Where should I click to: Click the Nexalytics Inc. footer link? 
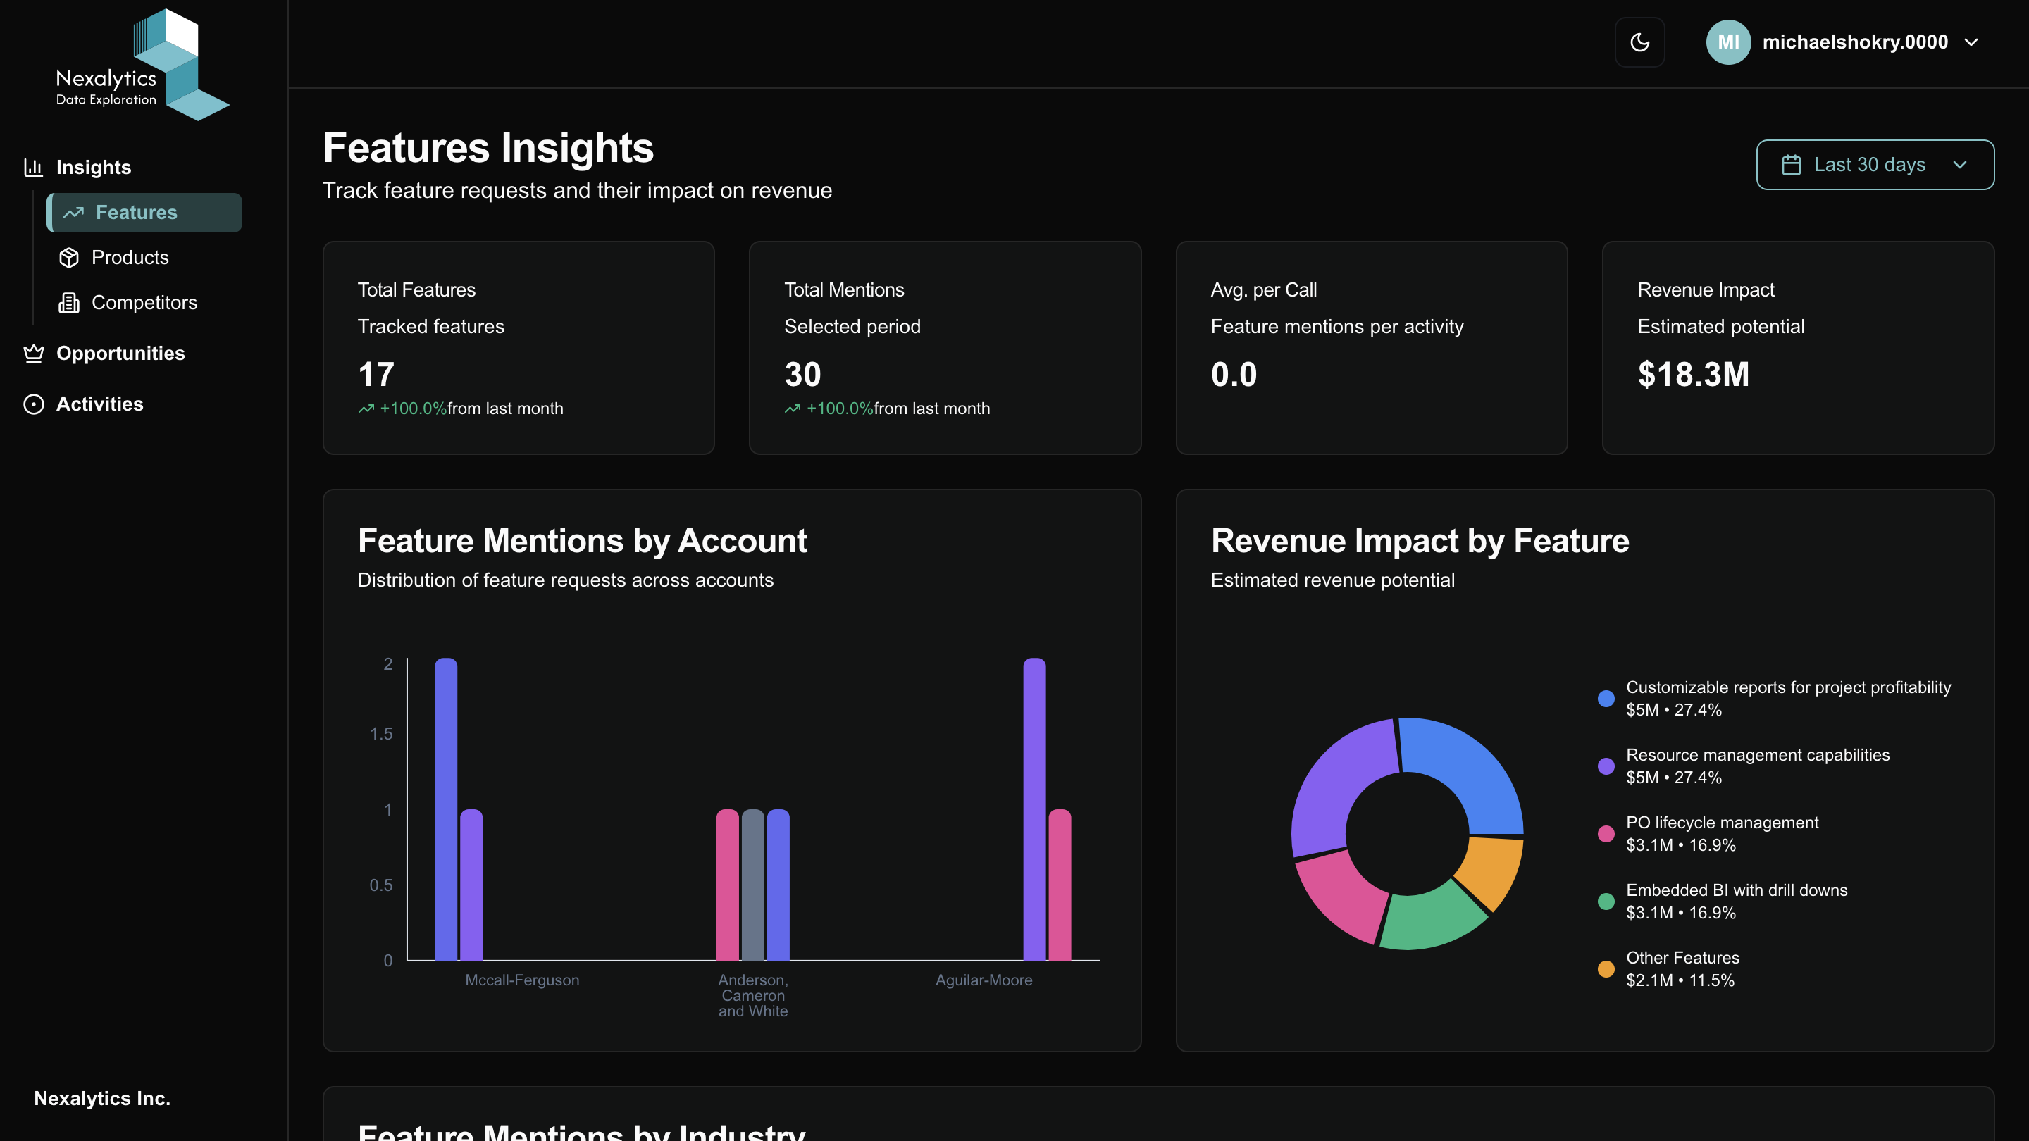101,1098
